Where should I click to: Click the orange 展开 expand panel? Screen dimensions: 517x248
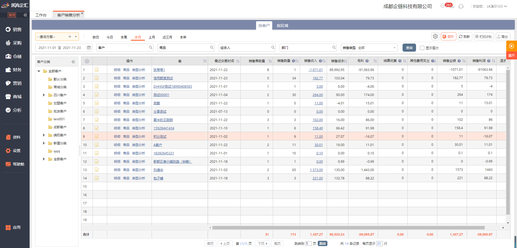point(511,56)
